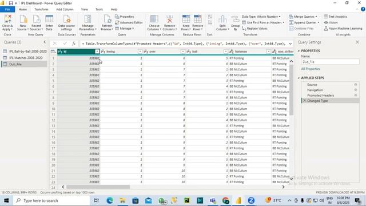Click the Save icon in title bar
This screenshot has width=366, height=206.
click(x=11, y=3)
